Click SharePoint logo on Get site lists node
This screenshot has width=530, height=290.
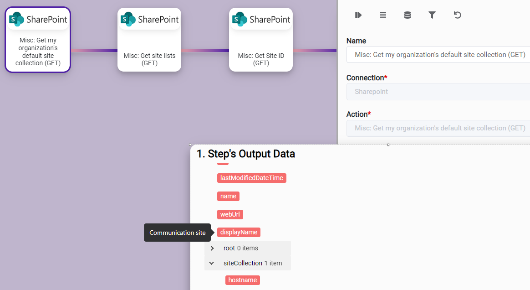pyautogui.click(x=149, y=19)
